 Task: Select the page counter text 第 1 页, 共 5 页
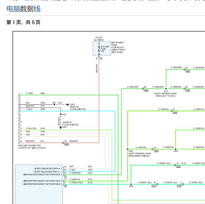(23, 22)
